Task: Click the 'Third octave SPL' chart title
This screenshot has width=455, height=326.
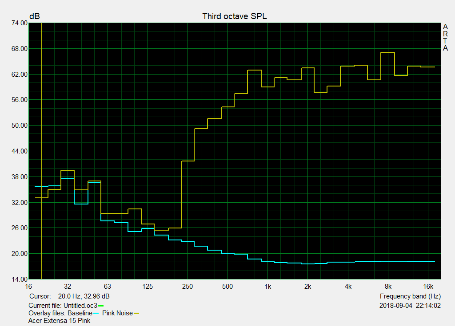Action: (x=235, y=16)
